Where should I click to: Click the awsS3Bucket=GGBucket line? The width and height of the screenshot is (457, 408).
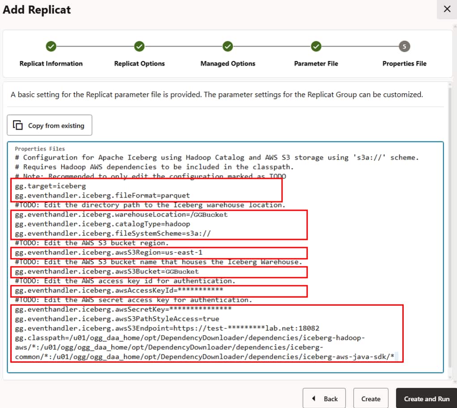107,271
